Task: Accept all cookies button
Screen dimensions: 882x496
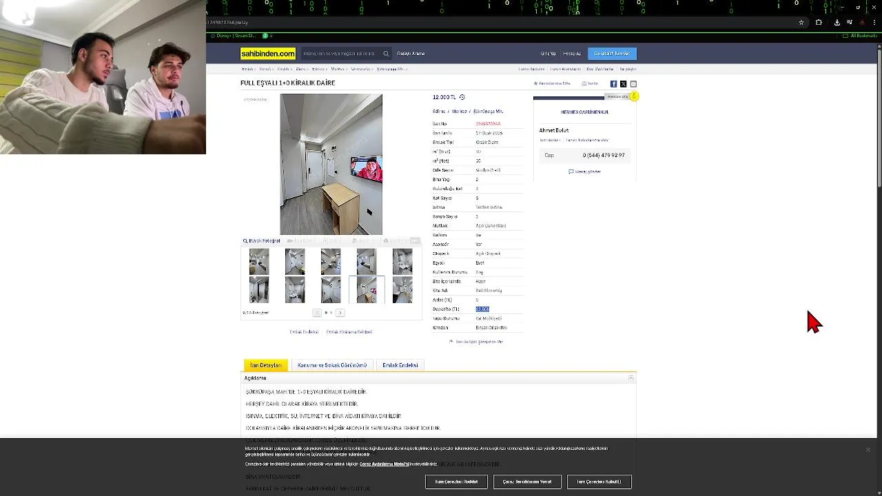Action: 599,482
